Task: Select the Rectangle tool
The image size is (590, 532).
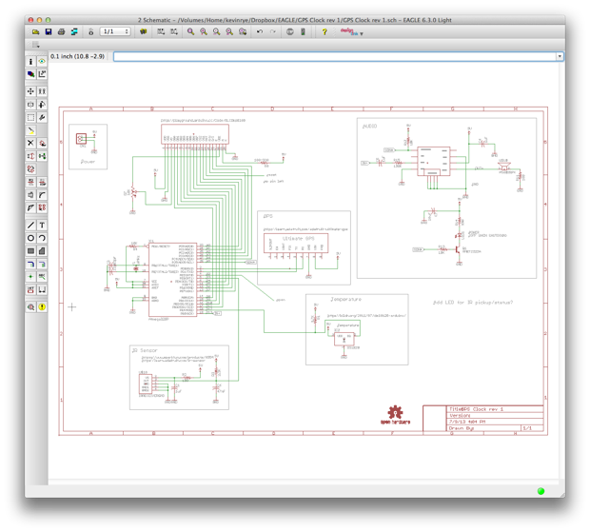Action: tap(30, 251)
